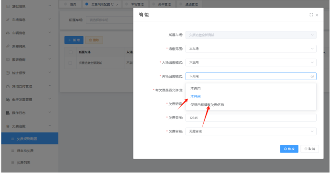This screenshot has height=173, width=330.
Task: Open the 追缴范围 dropdown showing 本车场
Action: click(251, 49)
